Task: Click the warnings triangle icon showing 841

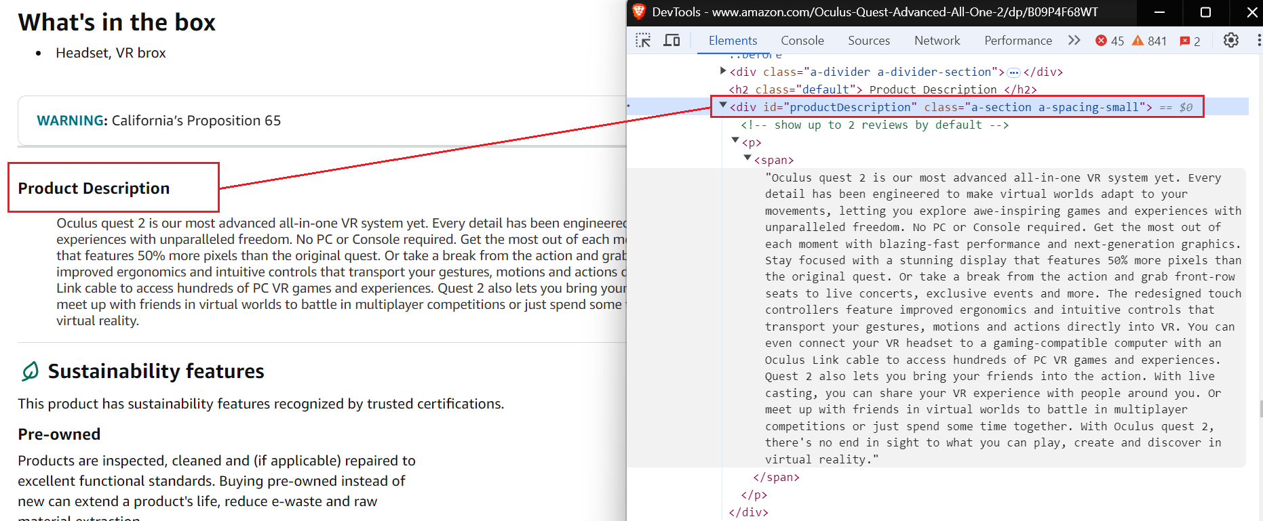Action: (x=1138, y=41)
